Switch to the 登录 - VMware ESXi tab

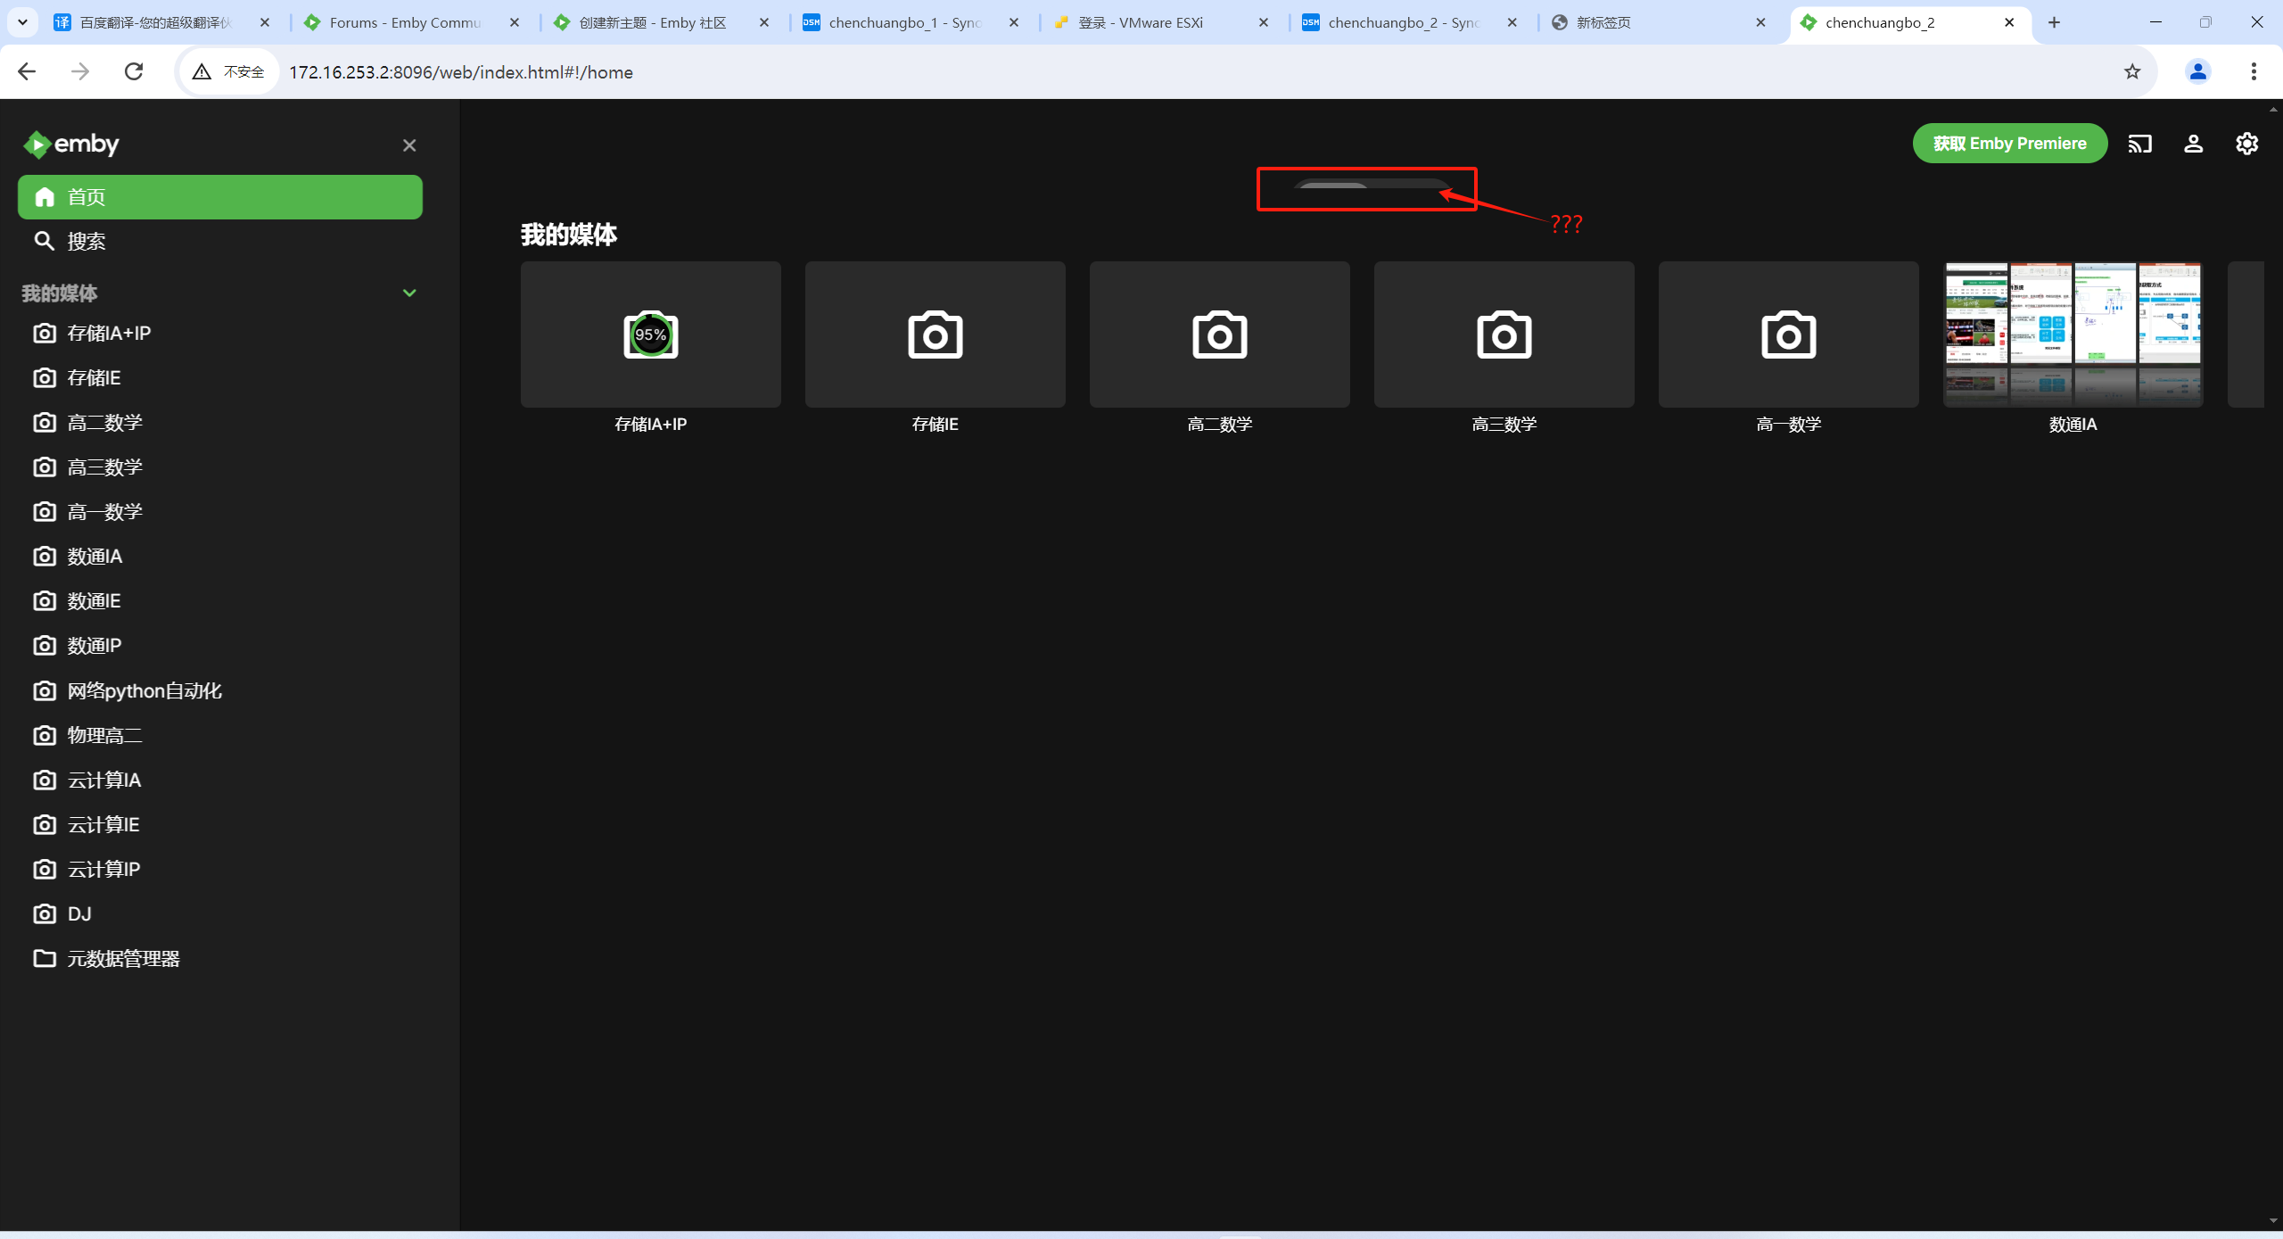pyautogui.click(x=1140, y=22)
